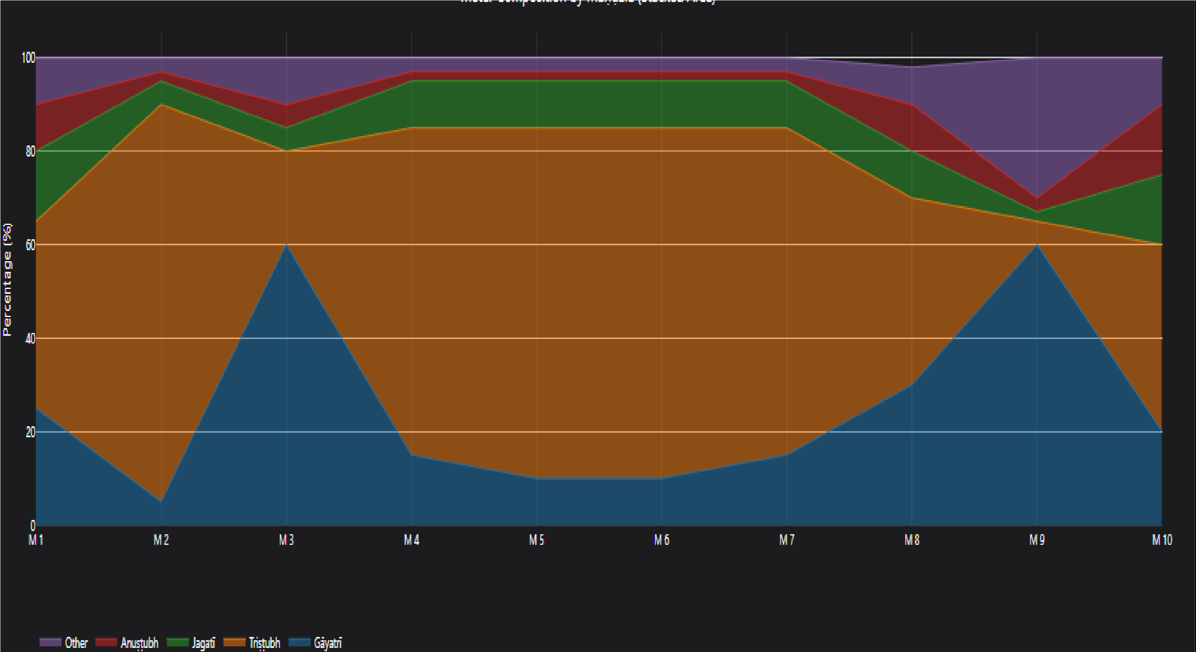Click the purple Other legend swatch
The width and height of the screenshot is (1196, 652).
pyautogui.click(x=50, y=642)
